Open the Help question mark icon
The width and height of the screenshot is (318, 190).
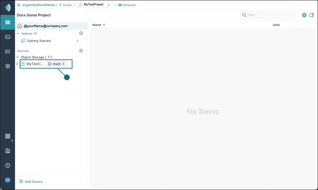[x=8, y=165]
